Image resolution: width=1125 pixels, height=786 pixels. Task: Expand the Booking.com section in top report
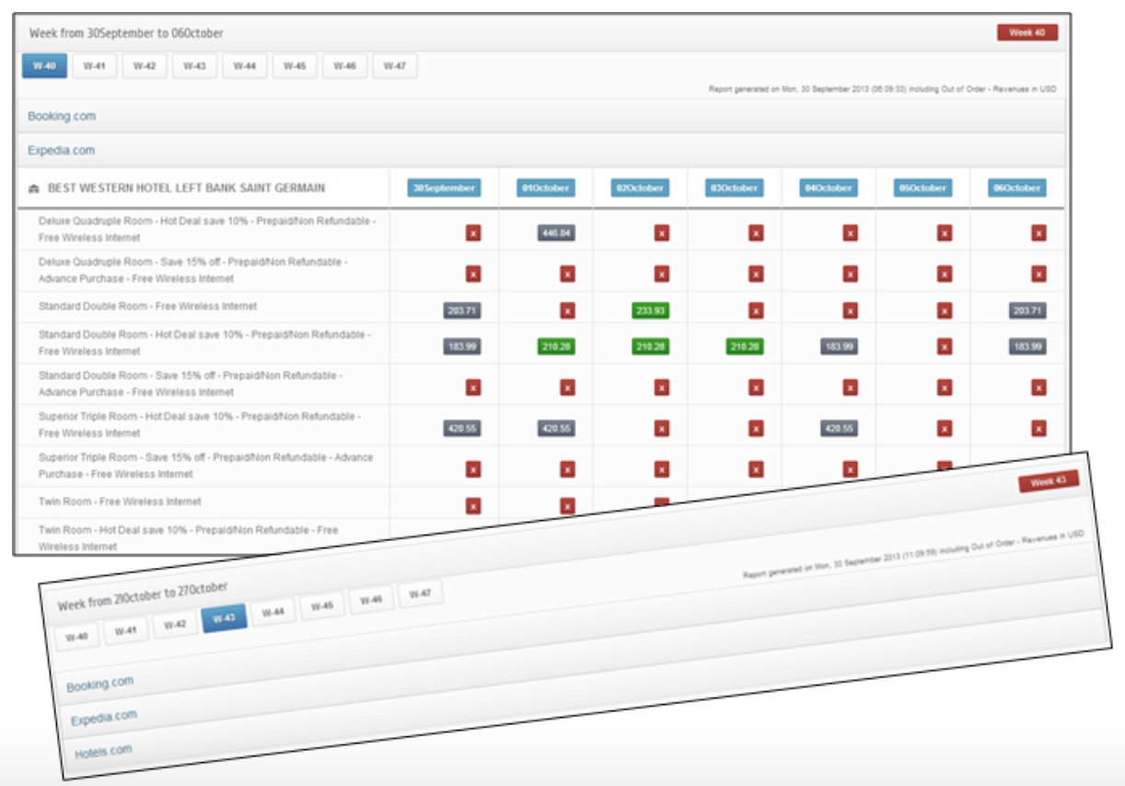tap(62, 117)
